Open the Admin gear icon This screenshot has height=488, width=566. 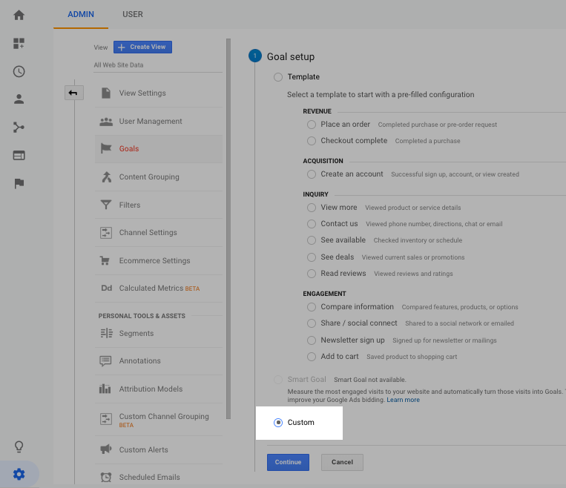19,475
